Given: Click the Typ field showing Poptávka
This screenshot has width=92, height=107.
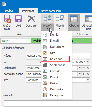Looking at the screenshot, I should click(x=34, y=80).
